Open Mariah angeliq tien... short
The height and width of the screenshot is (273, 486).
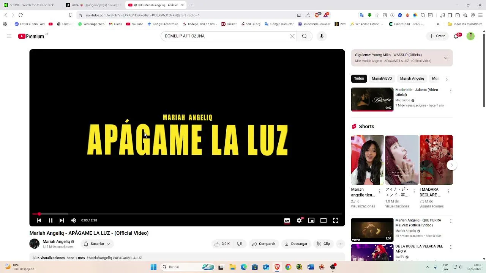(367, 160)
